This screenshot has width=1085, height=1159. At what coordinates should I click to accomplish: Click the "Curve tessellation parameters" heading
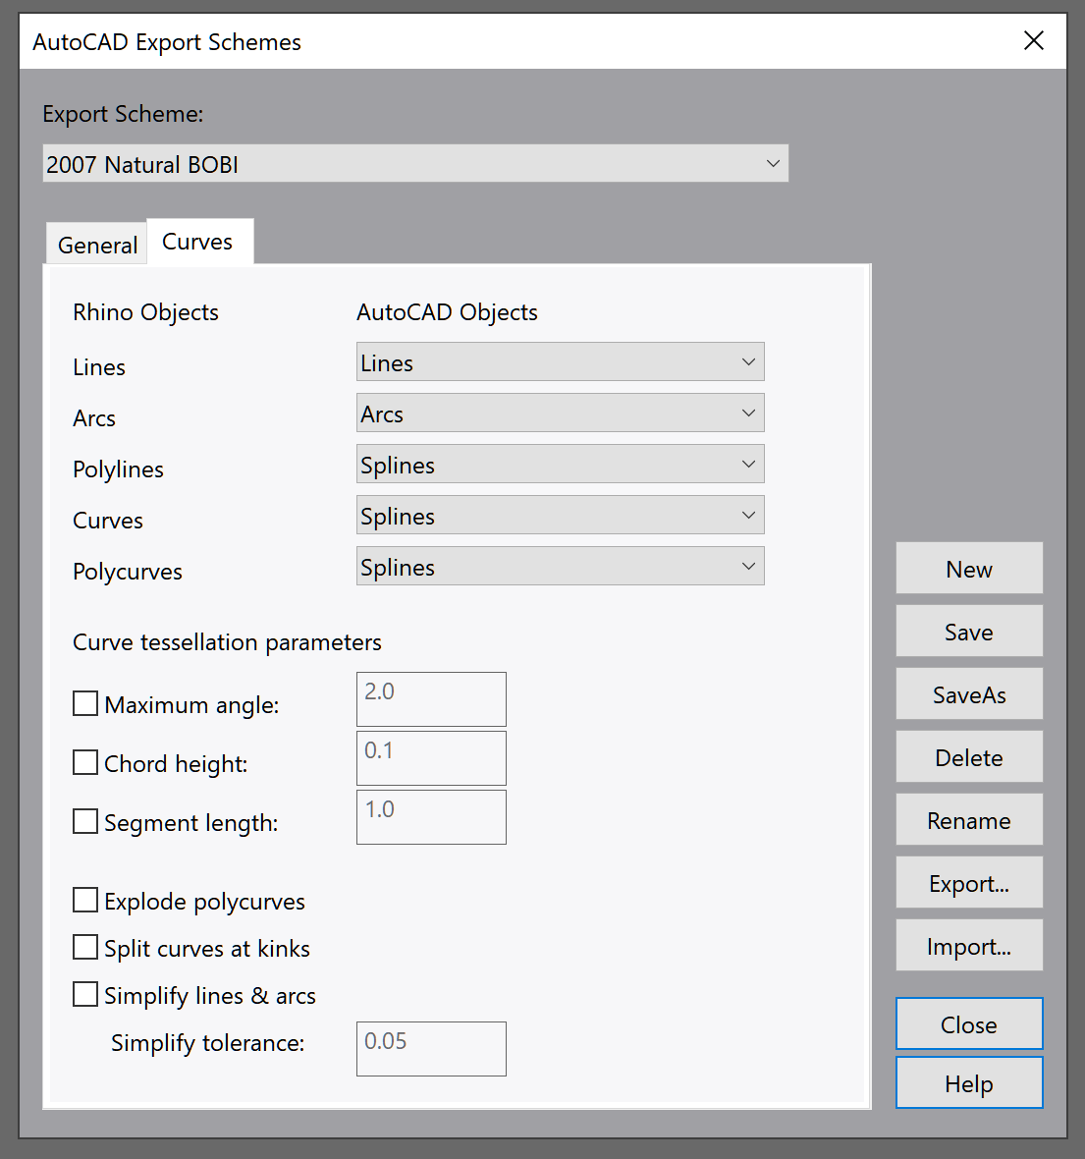click(227, 642)
